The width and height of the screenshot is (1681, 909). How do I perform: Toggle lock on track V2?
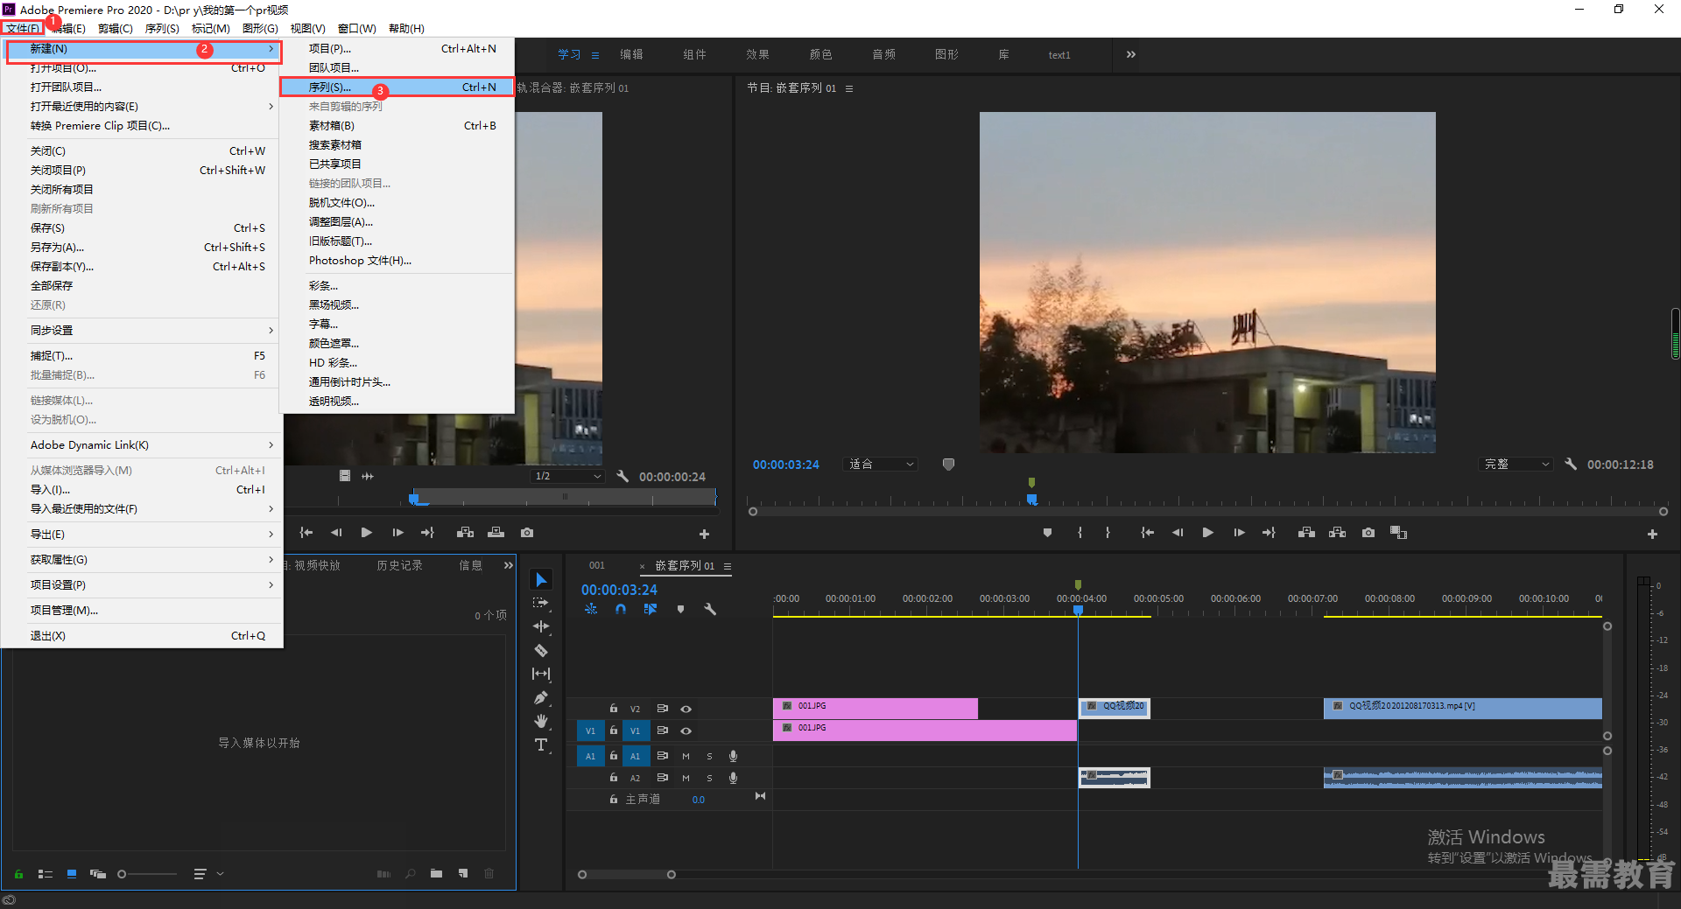614,709
